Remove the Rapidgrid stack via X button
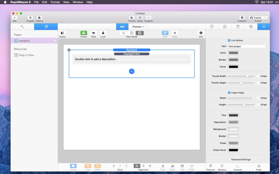 tap(69, 50)
